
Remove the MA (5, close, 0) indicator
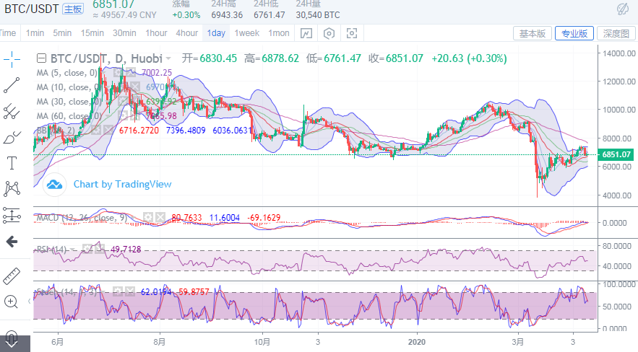131,73
